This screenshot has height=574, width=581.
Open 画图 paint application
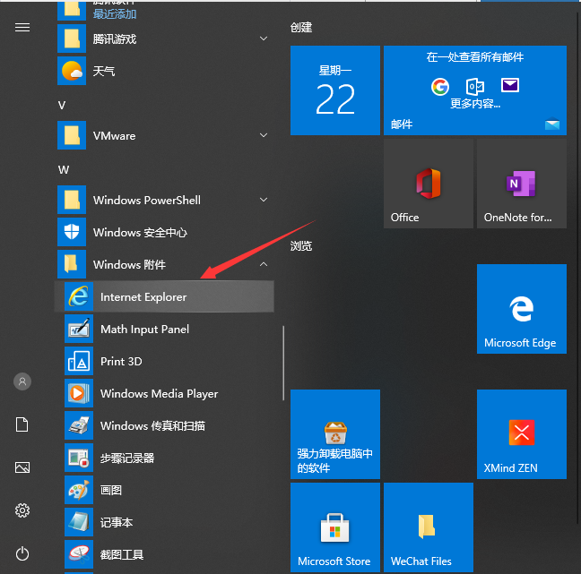(111, 491)
